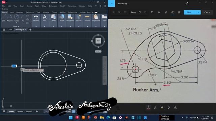Expand the Properties panel arrow
Viewport: 216px width, 121px height.
click(x=70, y=26)
